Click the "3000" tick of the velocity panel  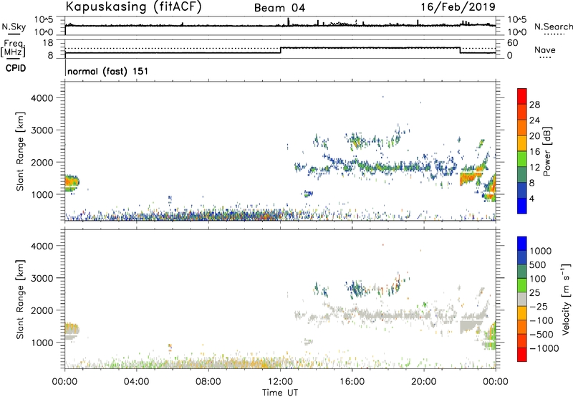point(42,278)
